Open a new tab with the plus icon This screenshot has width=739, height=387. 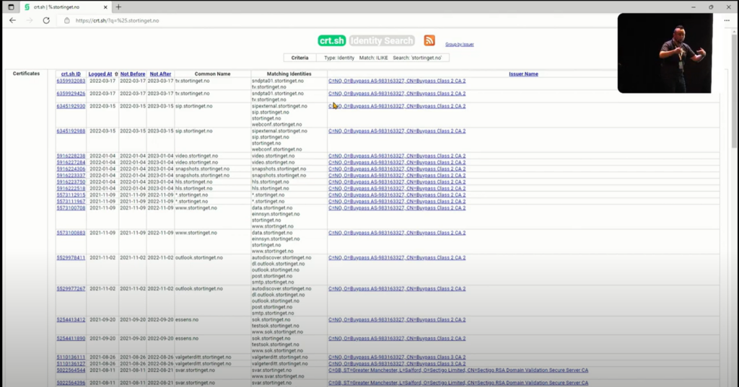(119, 7)
